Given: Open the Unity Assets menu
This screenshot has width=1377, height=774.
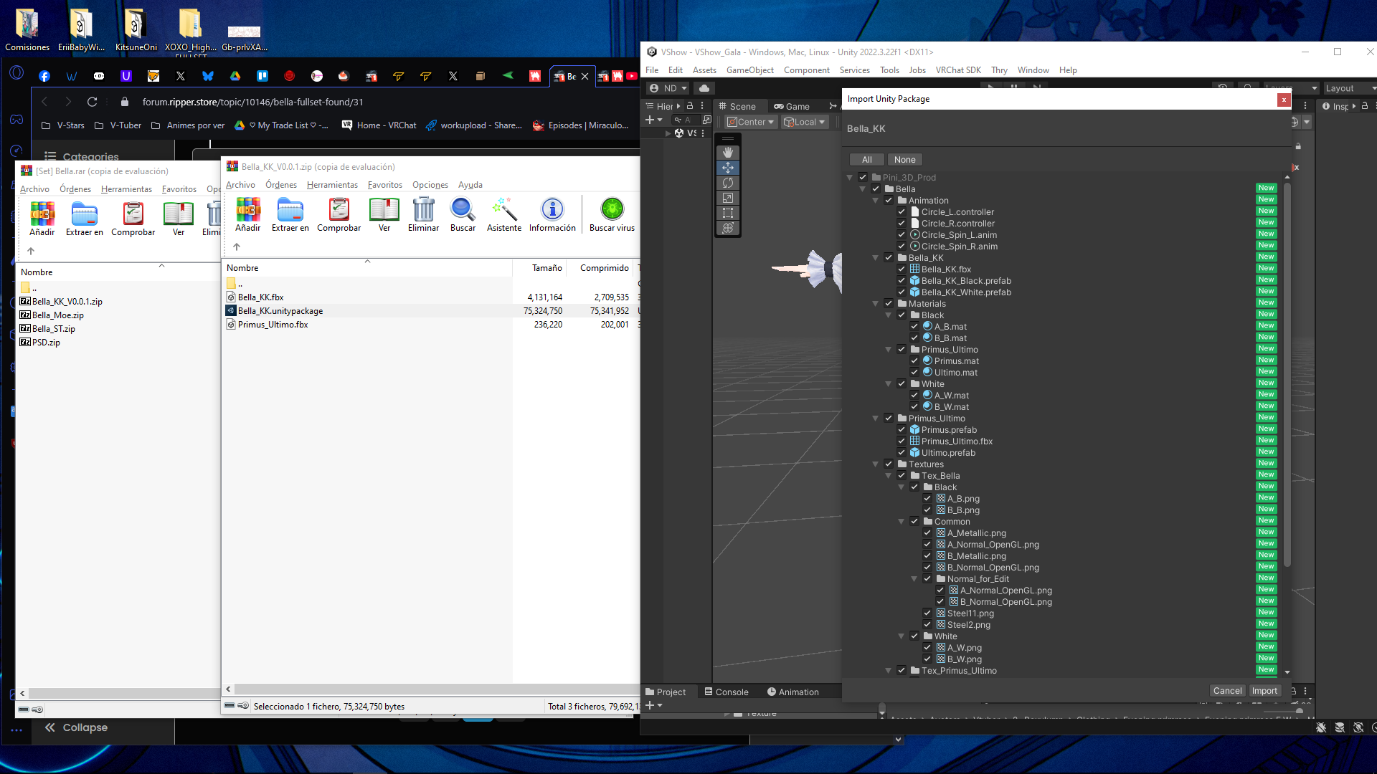Looking at the screenshot, I should pos(704,70).
